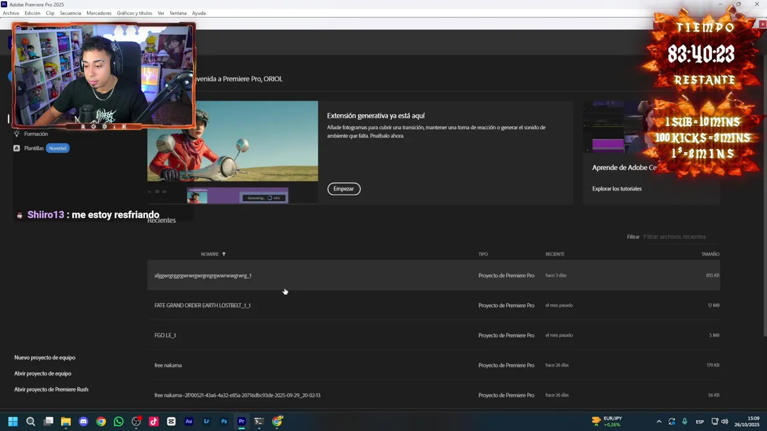Open Adobe Photoshop from the taskbar
Screen dimensions: 767x431
point(224,421)
